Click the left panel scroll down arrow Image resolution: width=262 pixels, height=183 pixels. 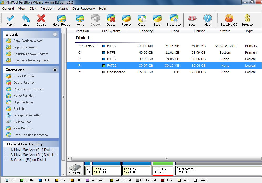[x=64, y=174]
